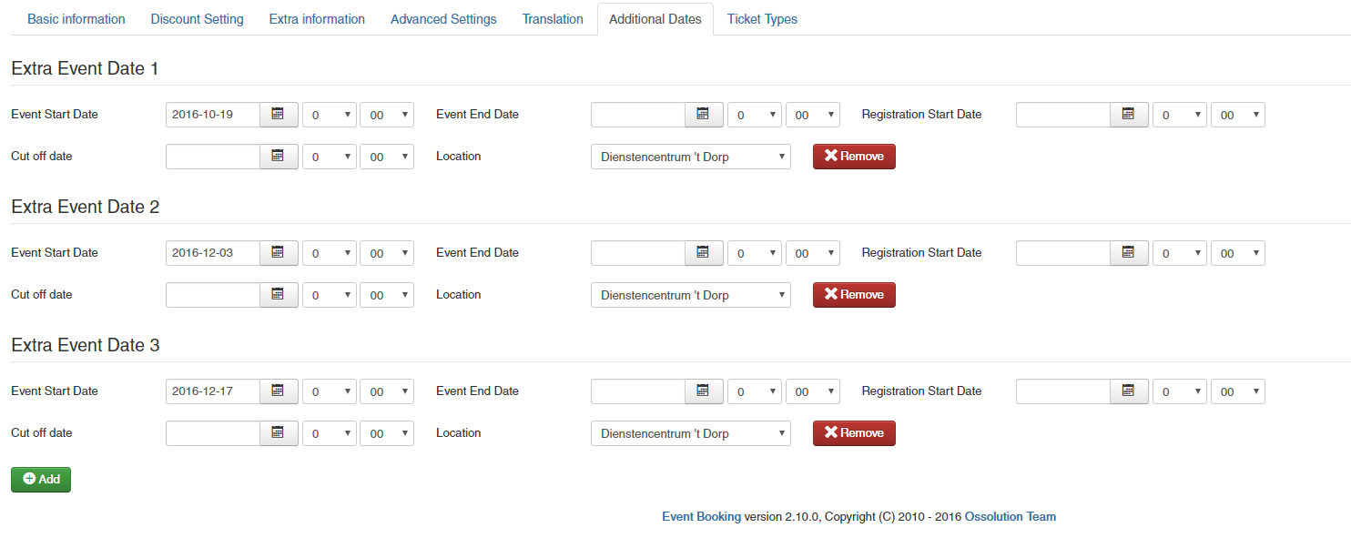The height and width of the screenshot is (538, 1351).
Task: Open end date minutes dropdown for Extra Event Date 3
Action: coord(812,391)
